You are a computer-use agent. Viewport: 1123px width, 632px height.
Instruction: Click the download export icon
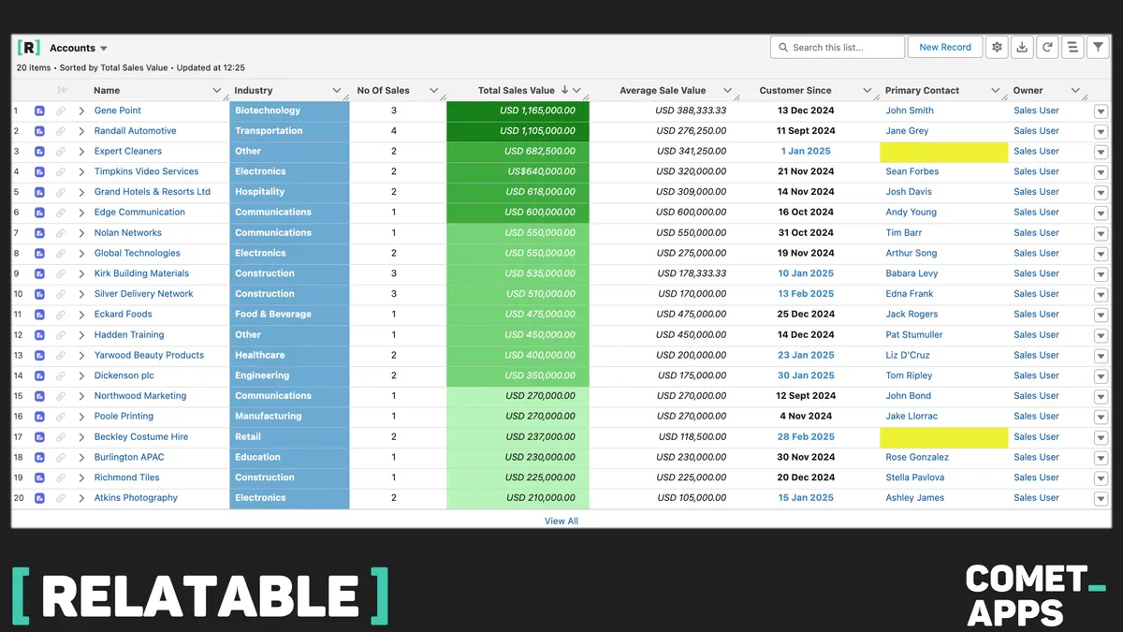[1023, 47]
